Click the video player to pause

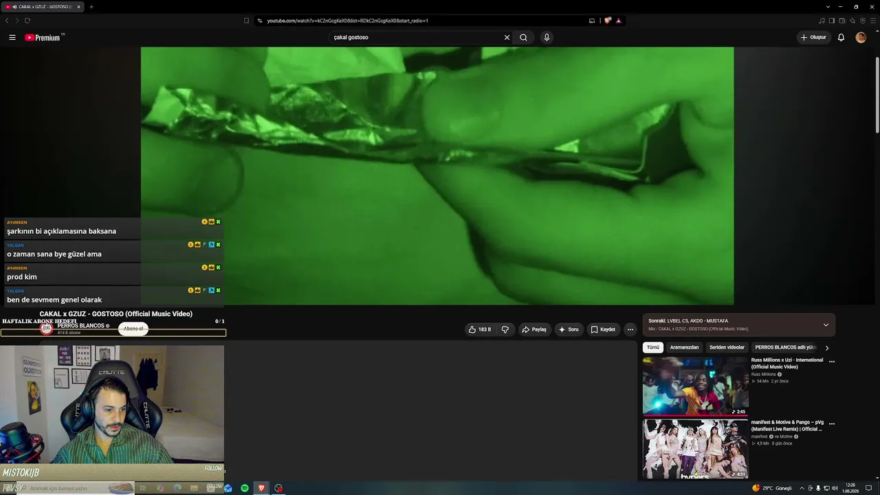click(437, 176)
